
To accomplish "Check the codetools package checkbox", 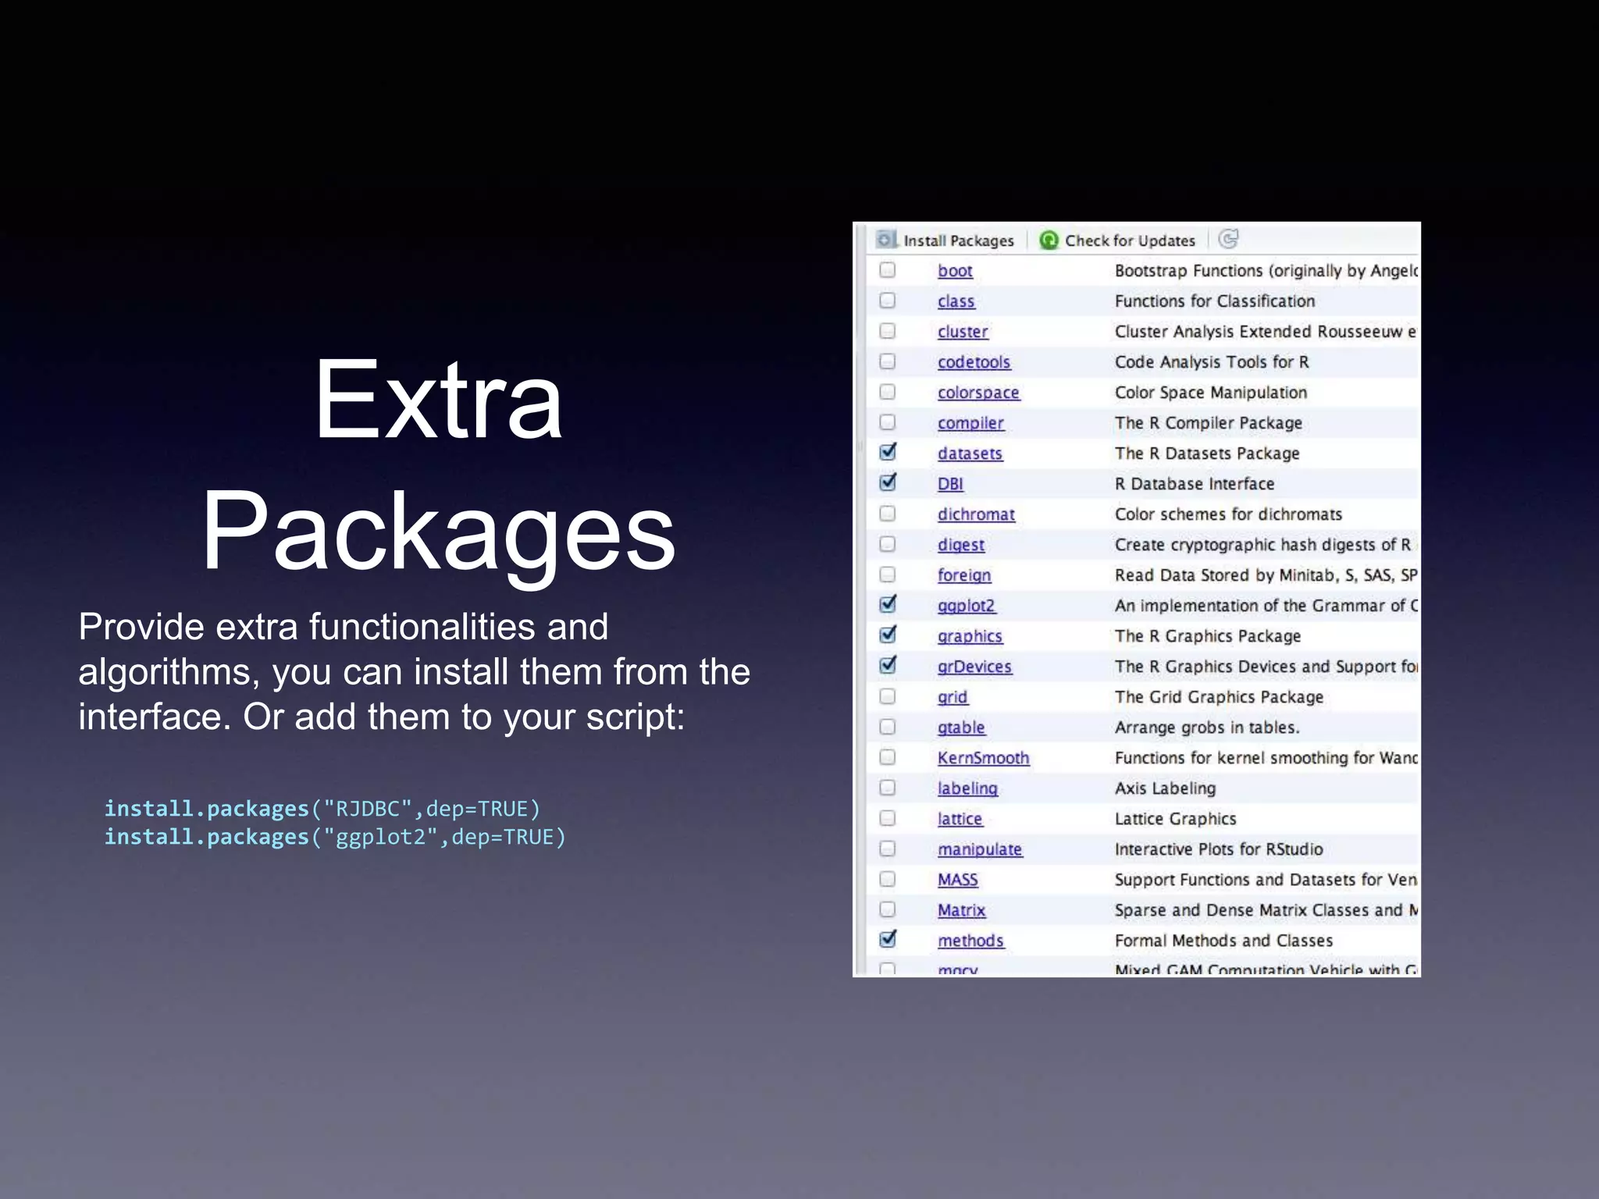I will [x=888, y=361].
